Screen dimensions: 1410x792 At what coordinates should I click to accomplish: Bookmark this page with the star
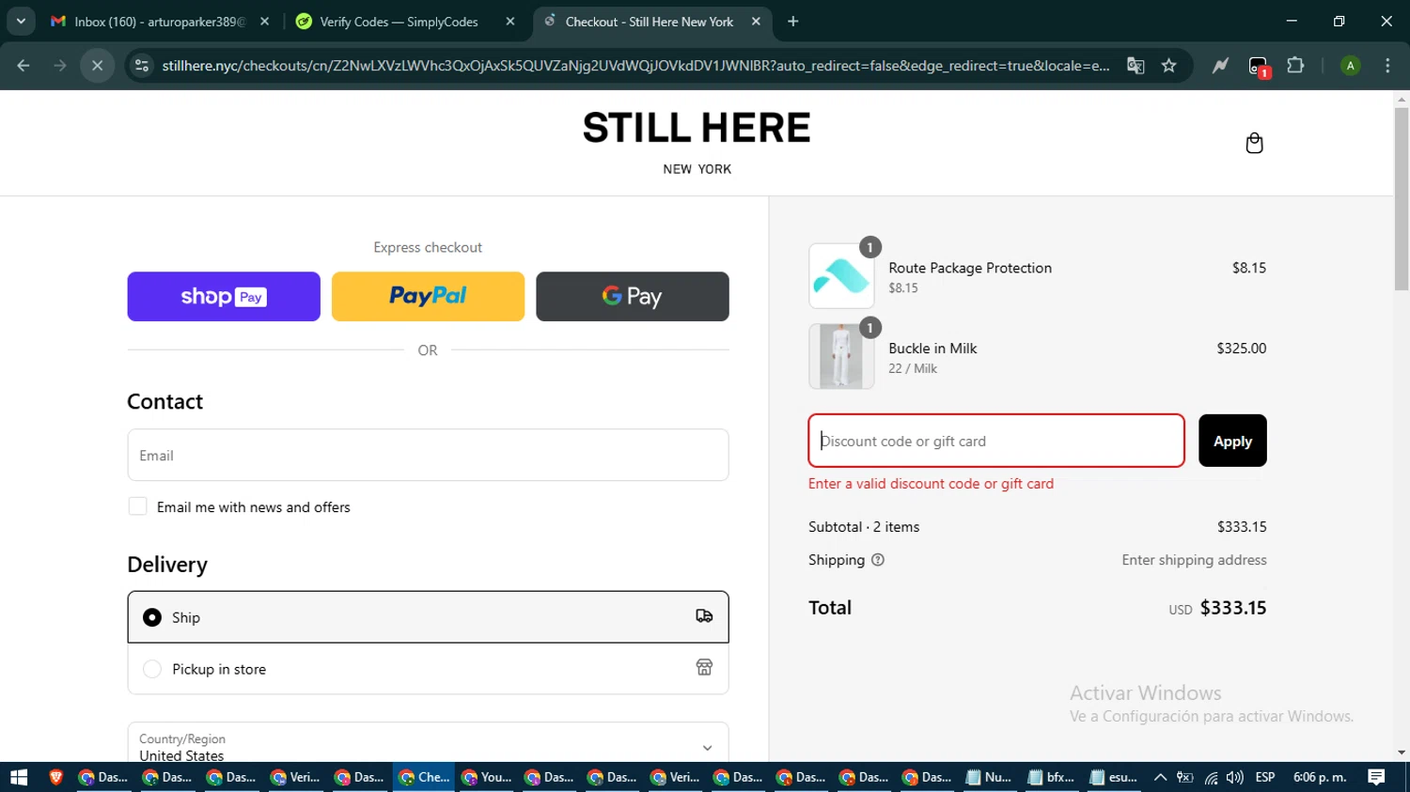1168,66
